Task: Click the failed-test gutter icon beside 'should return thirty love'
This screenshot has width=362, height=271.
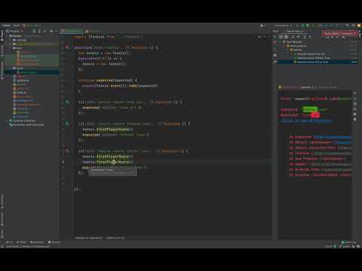Action: [67, 151]
